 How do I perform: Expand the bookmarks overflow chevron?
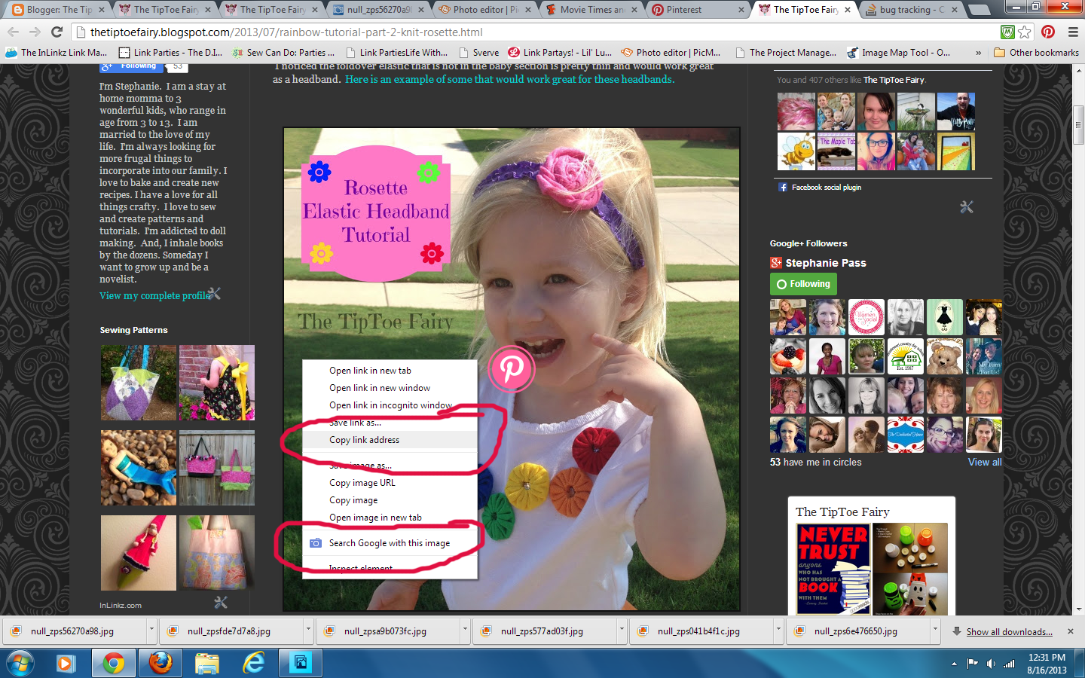pos(978,52)
